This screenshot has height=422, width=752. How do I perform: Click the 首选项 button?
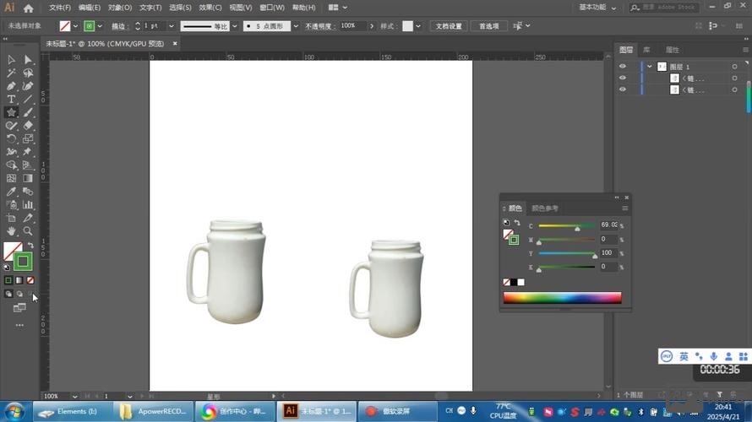(488, 26)
